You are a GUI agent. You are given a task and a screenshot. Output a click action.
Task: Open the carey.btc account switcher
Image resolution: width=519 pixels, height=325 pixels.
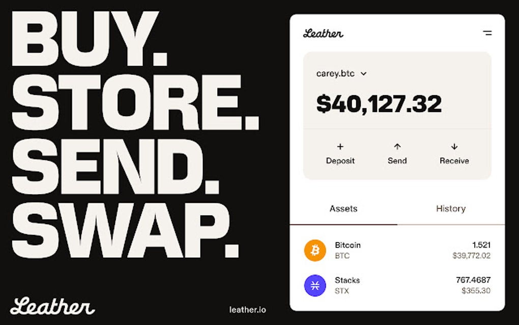pos(336,74)
